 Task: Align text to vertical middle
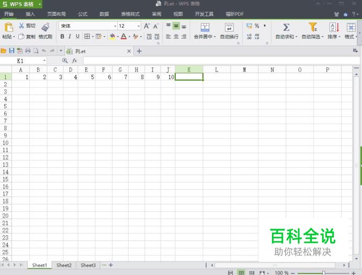tap(176, 26)
